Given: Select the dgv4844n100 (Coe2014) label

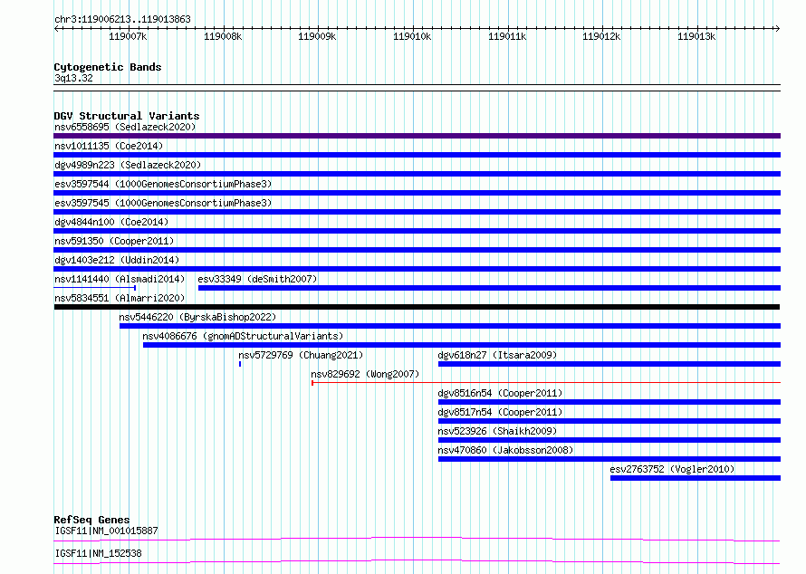Looking at the screenshot, I should 111,222.
